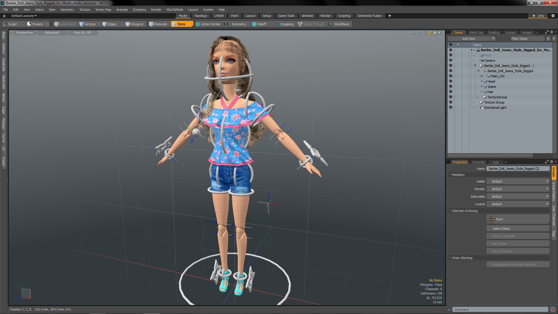Open the viewport settings gear
Image resolution: width=558 pixels, height=314 pixels.
point(435,33)
